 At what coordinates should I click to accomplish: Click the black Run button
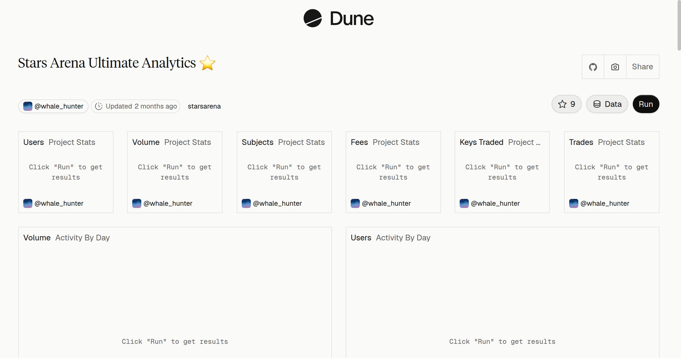click(x=646, y=104)
